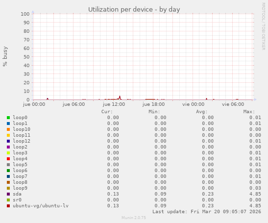The image size is (268, 223).
Task: Click the loop6 dark green swatch
Action: point(8,171)
